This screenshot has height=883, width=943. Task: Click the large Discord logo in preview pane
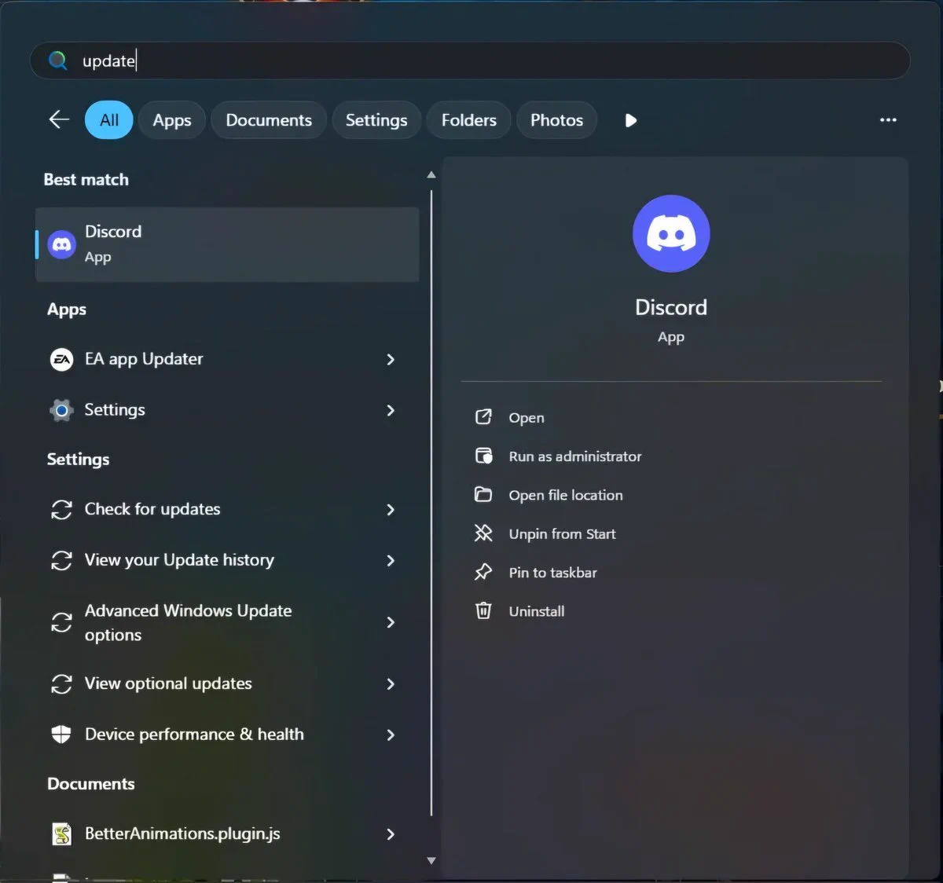point(671,234)
